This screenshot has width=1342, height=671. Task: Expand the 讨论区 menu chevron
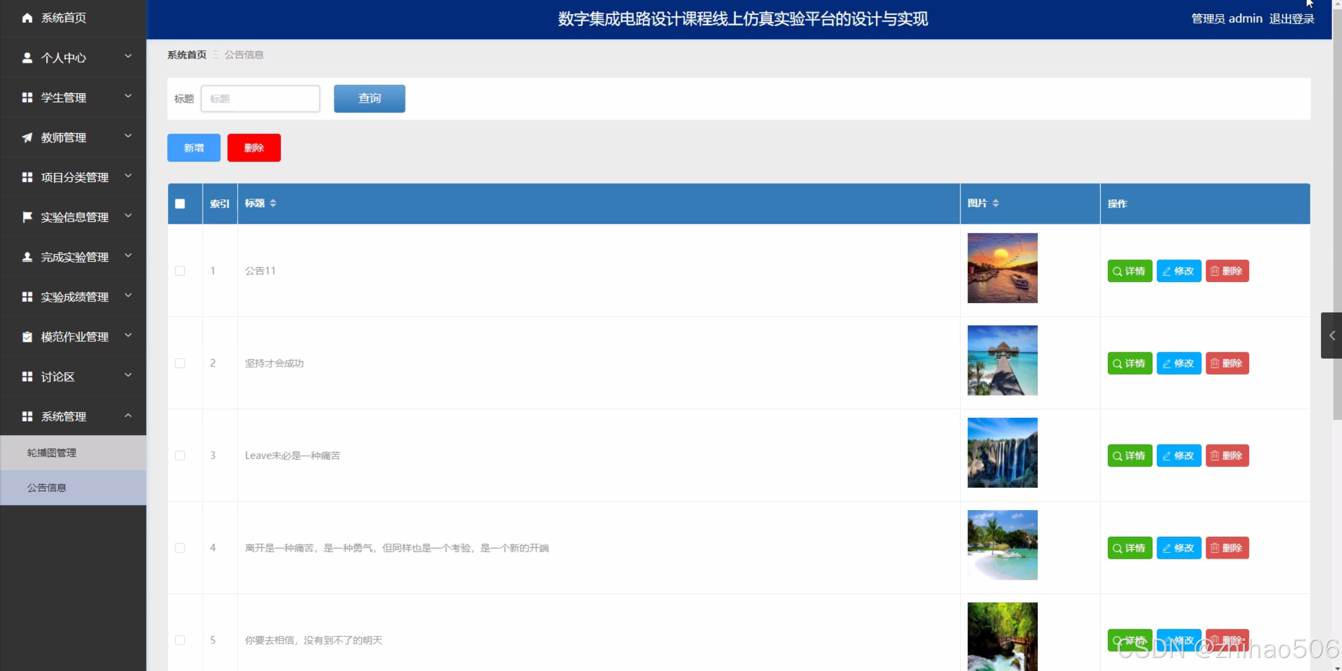(x=128, y=375)
